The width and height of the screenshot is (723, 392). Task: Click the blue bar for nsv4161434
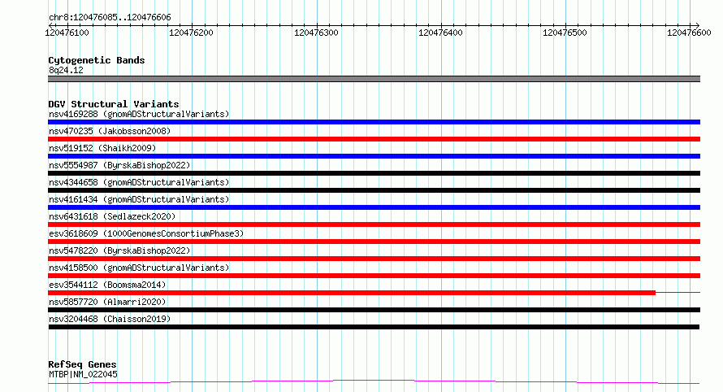(x=374, y=207)
